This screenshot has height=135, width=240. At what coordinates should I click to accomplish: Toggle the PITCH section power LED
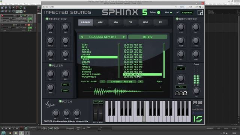tap(60, 101)
